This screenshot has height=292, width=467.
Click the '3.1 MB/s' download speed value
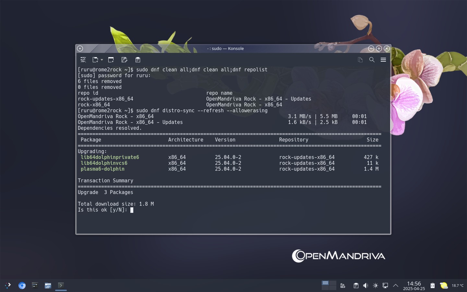pyautogui.click(x=300, y=116)
